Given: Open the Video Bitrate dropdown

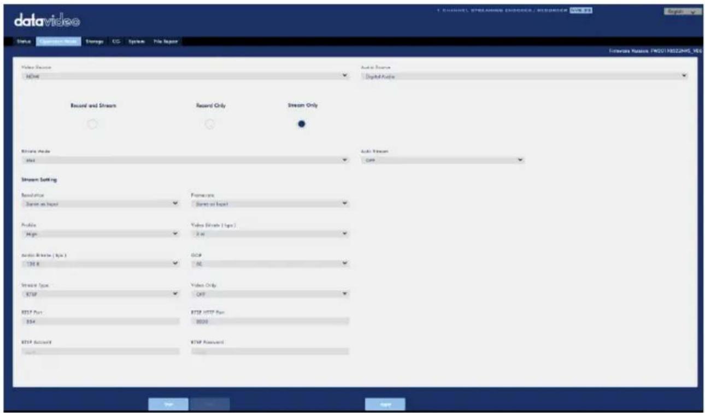Looking at the screenshot, I should (270, 233).
